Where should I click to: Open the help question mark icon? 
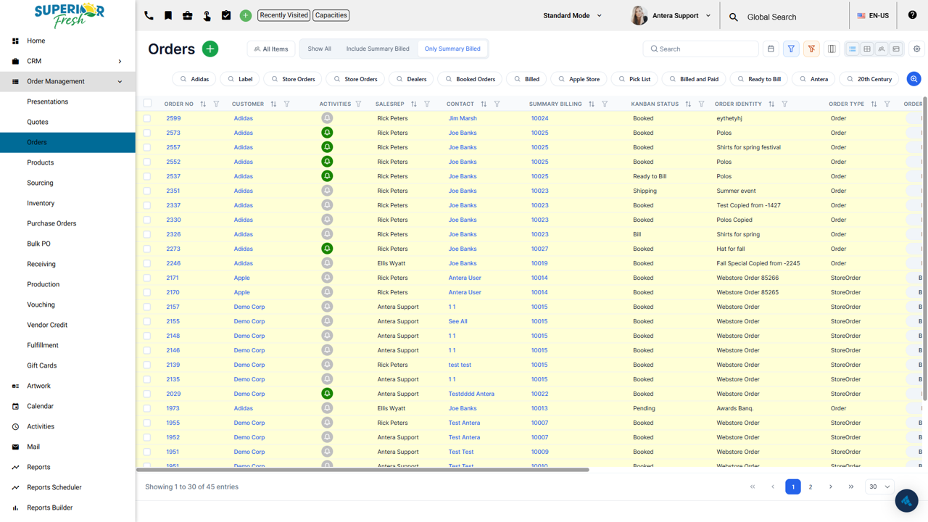coord(912,15)
